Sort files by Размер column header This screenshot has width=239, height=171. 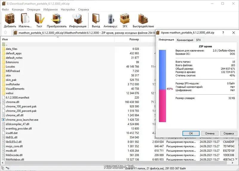click(127, 39)
